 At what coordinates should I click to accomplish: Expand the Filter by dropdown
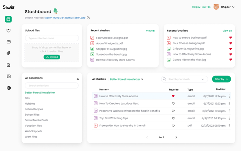pyautogui.click(x=221, y=79)
